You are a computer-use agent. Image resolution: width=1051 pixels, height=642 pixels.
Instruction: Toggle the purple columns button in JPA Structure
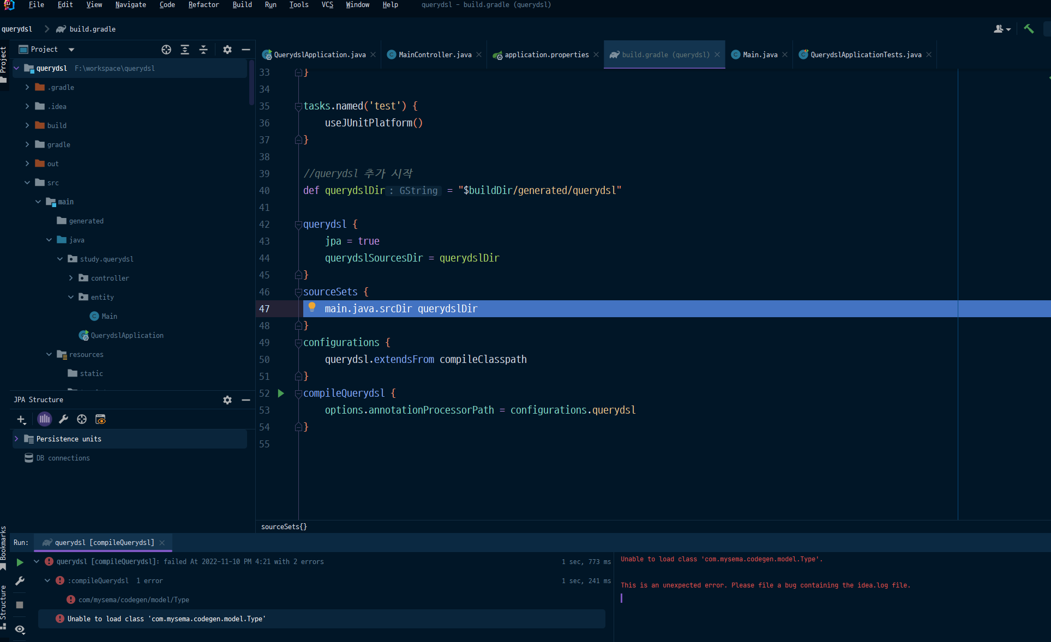point(45,419)
